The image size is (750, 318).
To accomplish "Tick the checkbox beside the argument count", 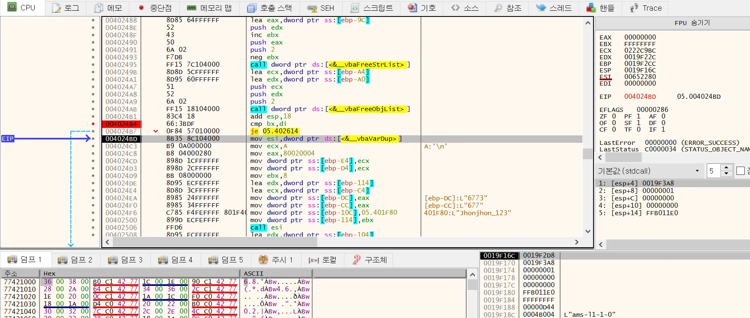I will pyautogui.click(x=741, y=171).
